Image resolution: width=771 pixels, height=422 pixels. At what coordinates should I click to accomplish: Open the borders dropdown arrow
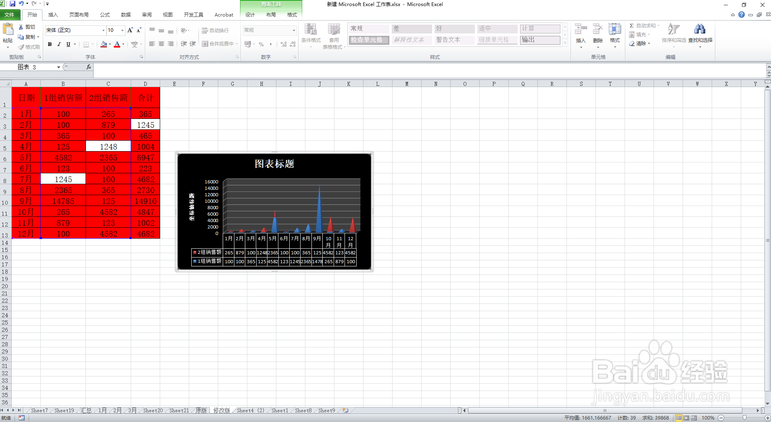point(92,44)
